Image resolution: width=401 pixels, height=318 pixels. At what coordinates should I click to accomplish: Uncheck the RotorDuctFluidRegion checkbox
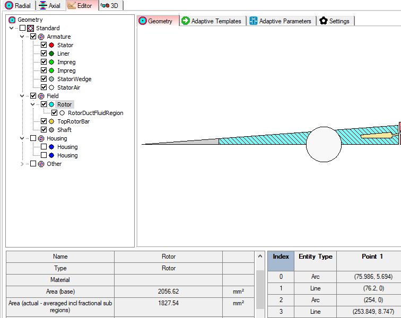pos(54,112)
